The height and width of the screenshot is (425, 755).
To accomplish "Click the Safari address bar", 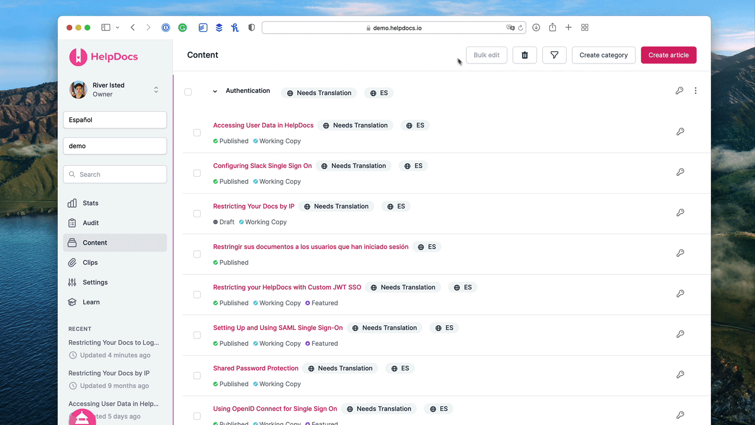I will pyautogui.click(x=394, y=28).
